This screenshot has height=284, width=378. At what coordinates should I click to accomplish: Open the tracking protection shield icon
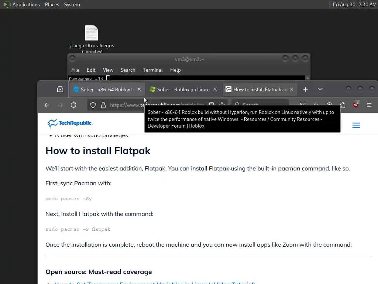pos(93,105)
